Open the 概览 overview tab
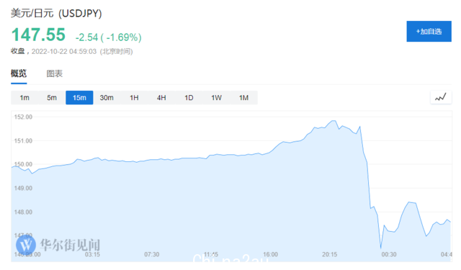The height and width of the screenshot is (270, 461). tap(19, 73)
